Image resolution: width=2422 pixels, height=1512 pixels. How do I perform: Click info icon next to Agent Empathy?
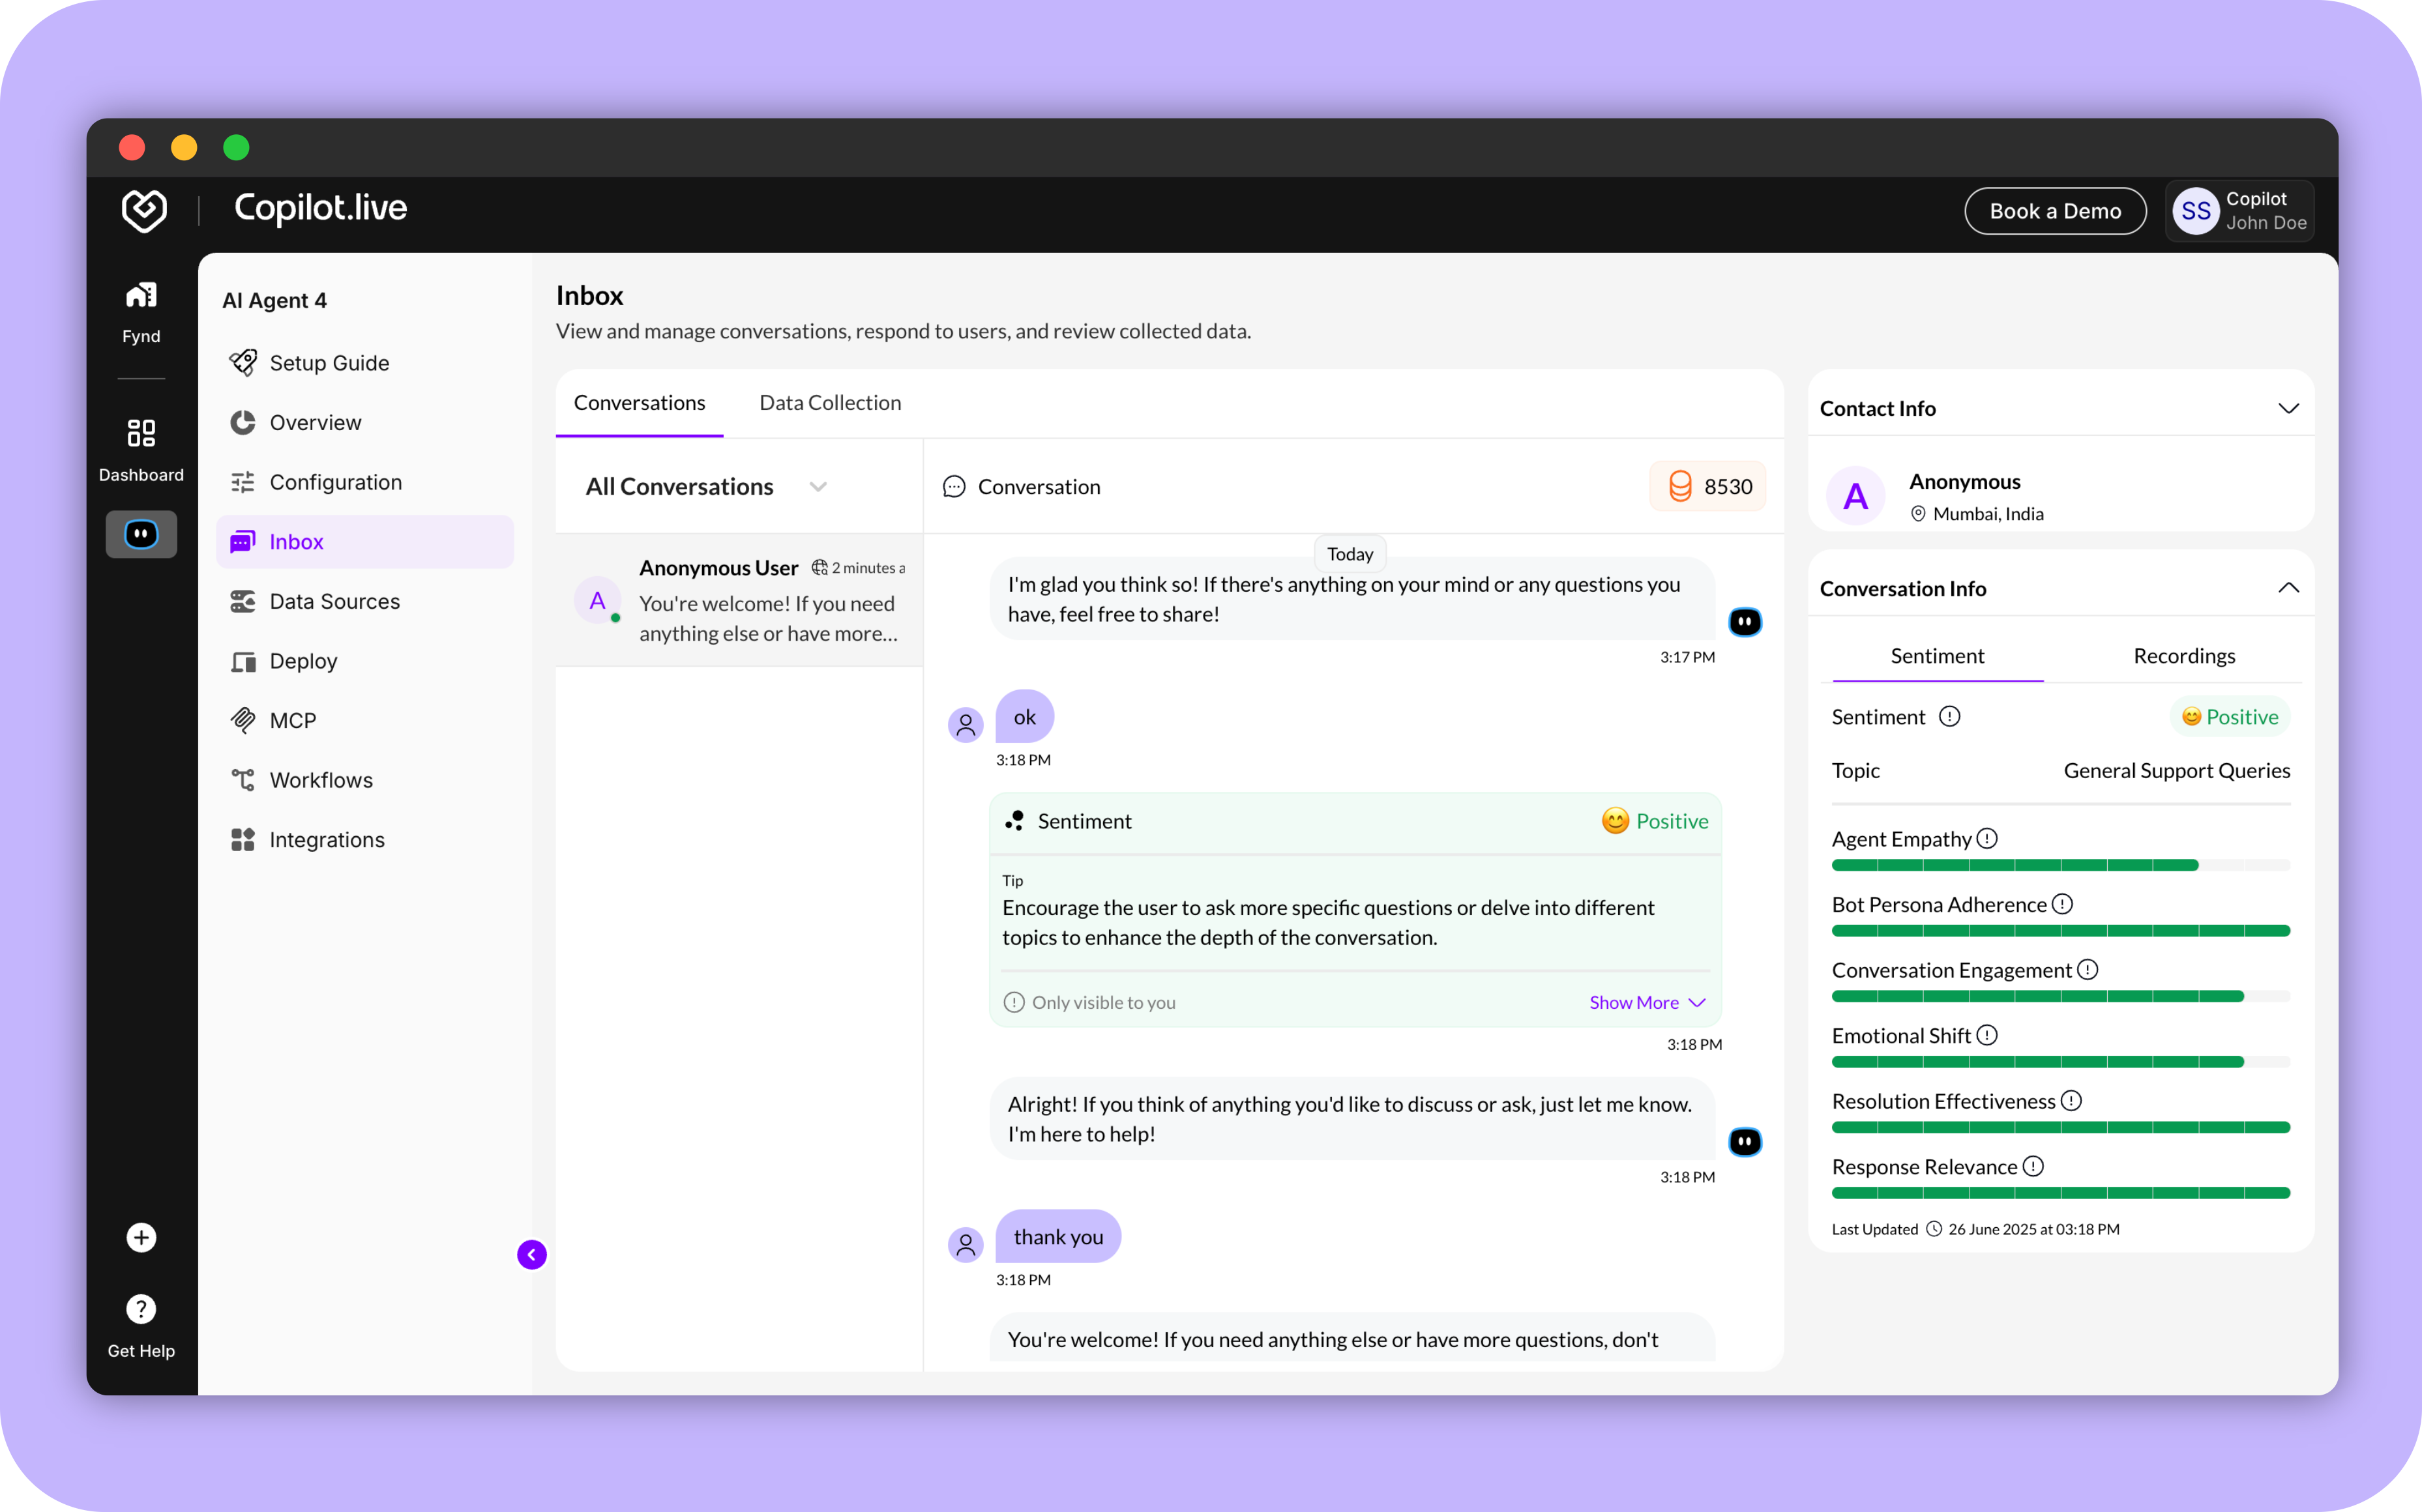coord(1988,839)
